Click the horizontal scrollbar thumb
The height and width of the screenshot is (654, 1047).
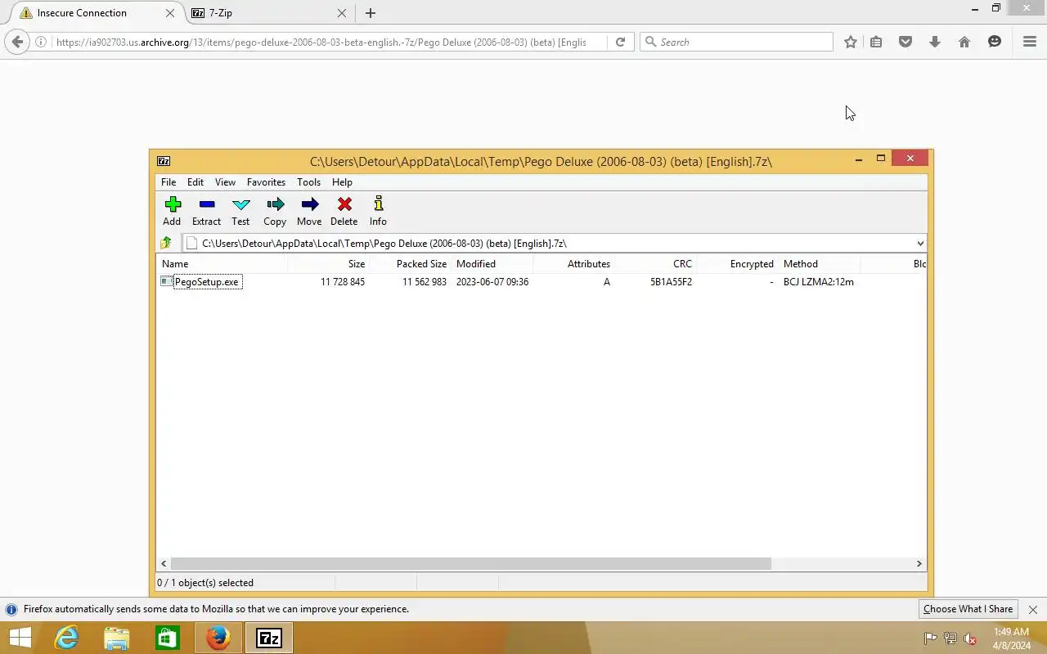tap(470, 563)
